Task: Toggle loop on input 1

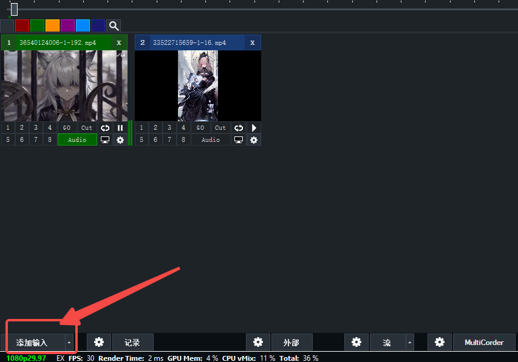Action: pos(105,128)
